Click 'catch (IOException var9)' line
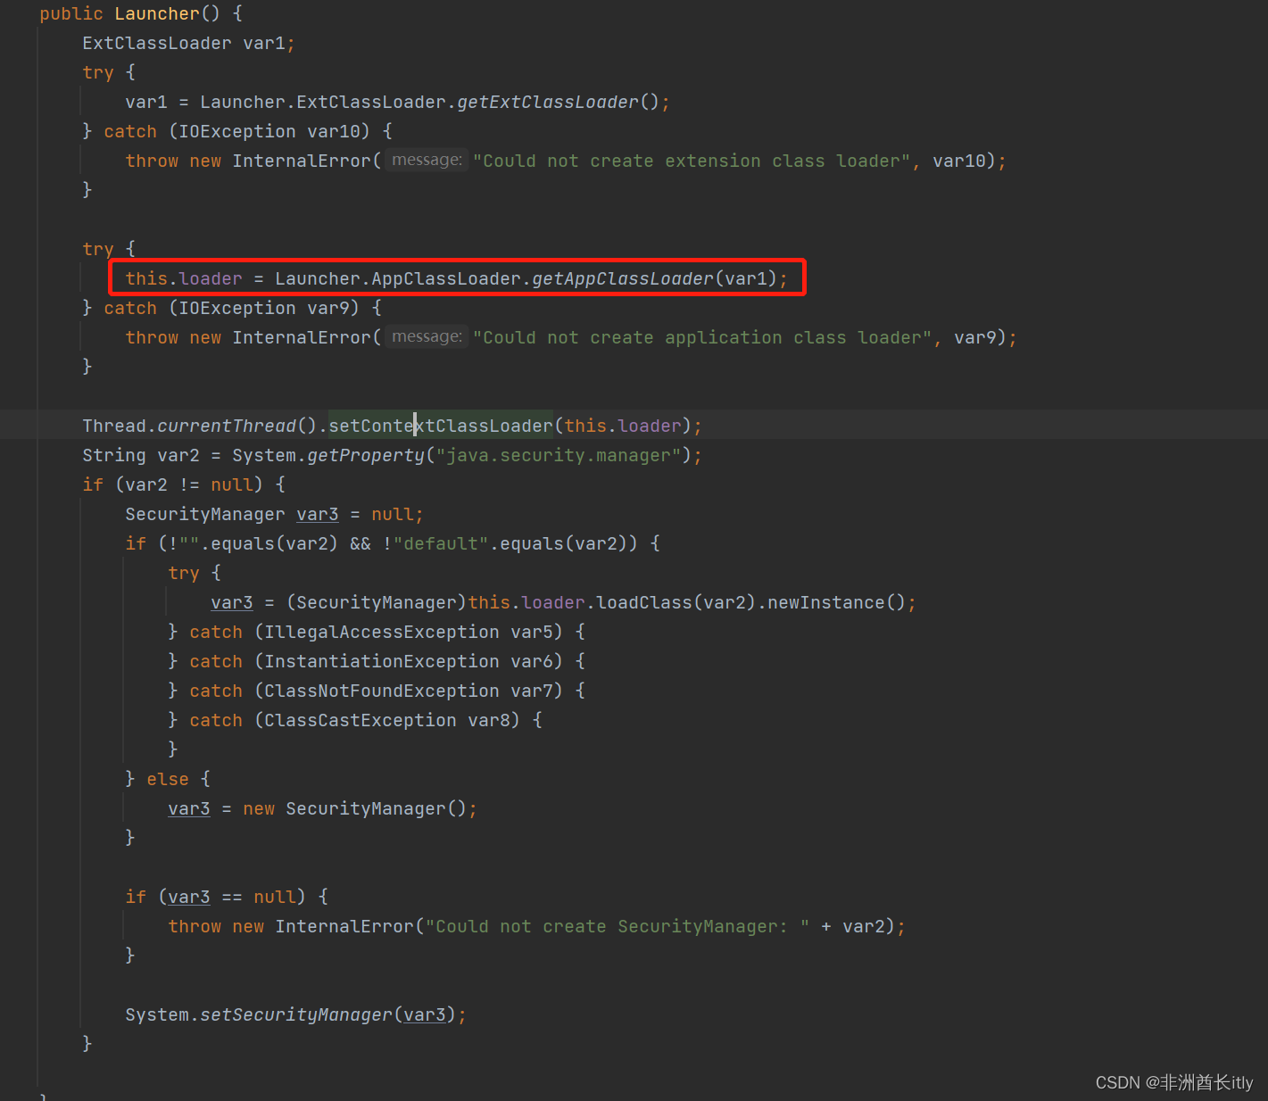Viewport: 1268px width, 1101px height. pyautogui.click(x=232, y=308)
